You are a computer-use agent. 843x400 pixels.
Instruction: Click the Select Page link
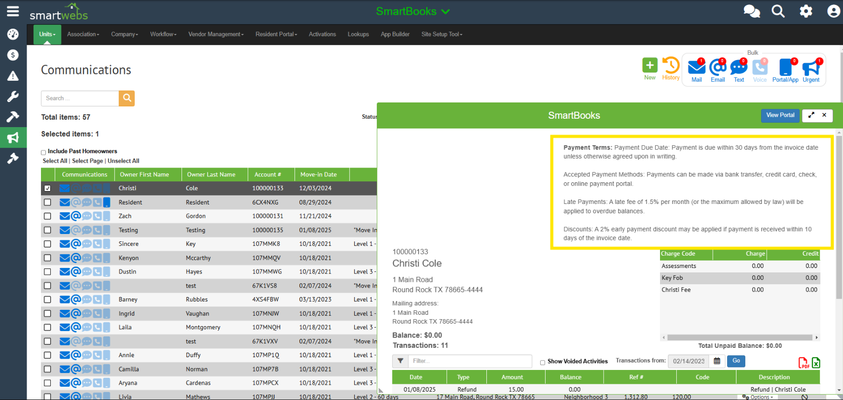click(x=87, y=161)
